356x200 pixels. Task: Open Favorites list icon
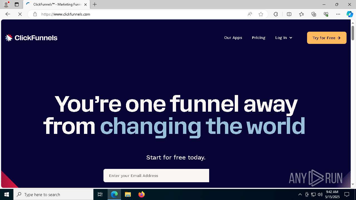point(301,14)
